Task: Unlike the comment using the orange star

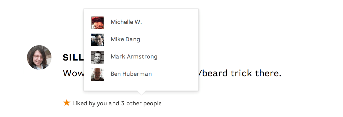Action: point(67,103)
